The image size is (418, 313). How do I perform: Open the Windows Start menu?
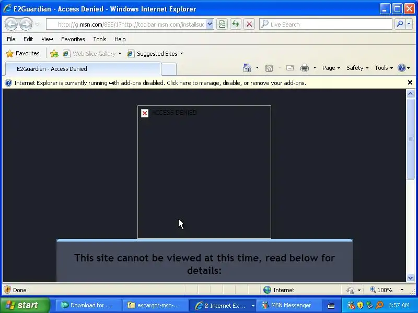pyautogui.click(x=25, y=305)
